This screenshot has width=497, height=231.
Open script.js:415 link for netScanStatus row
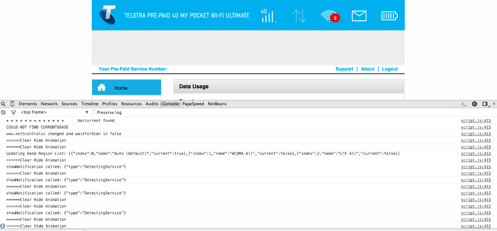pos(476,134)
